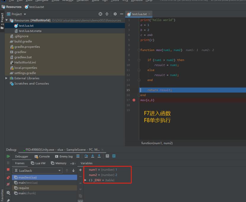Select max(test.lua) stack frame
Image resolution: width=246 pixels, height=202 pixels.
pyautogui.click(x=44, y=177)
